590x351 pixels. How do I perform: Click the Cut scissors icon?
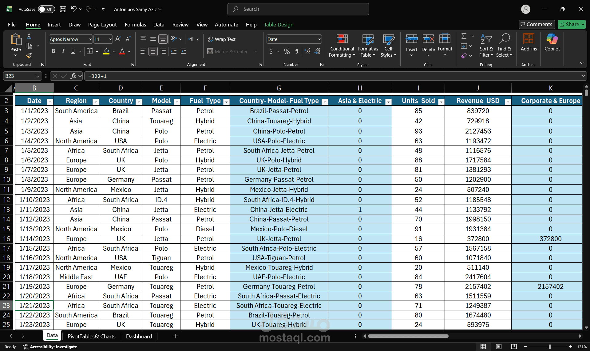[x=29, y=36]
